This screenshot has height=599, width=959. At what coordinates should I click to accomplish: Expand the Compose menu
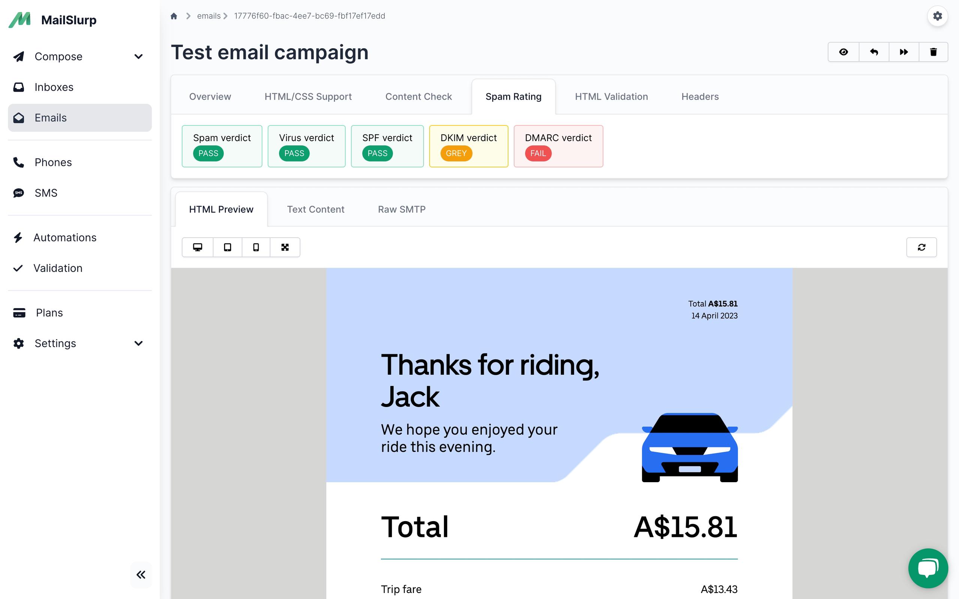coord(138,57)
